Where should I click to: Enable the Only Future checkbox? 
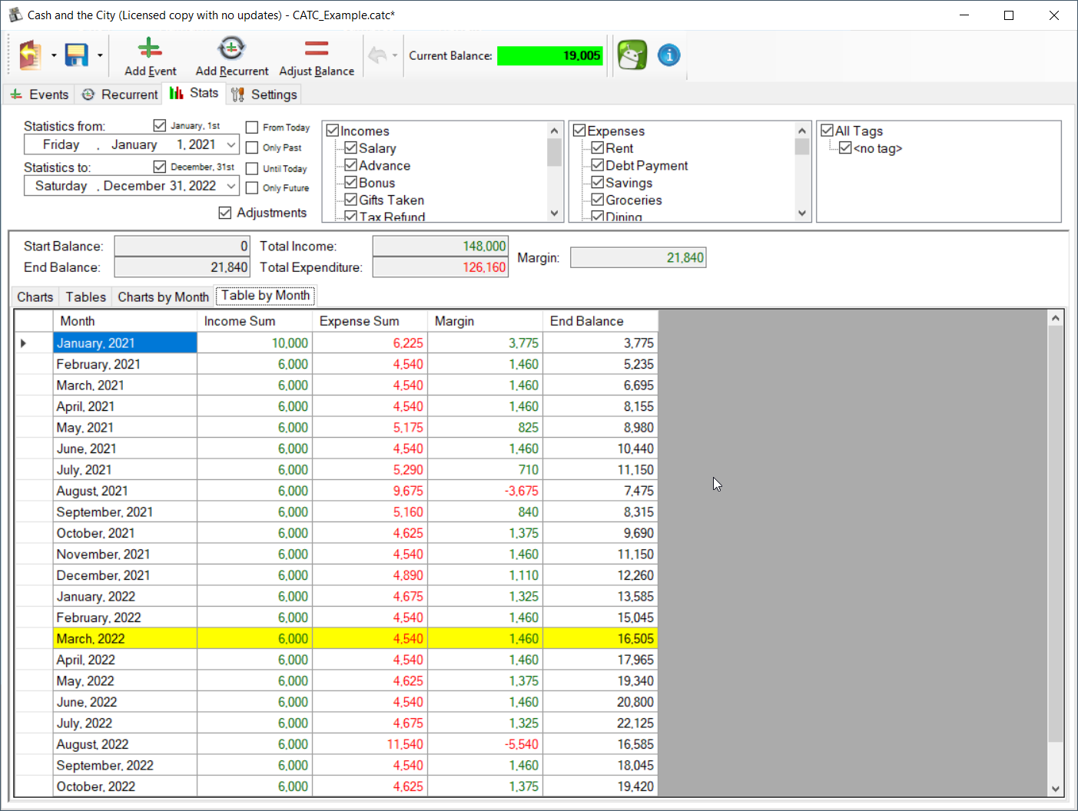click(x=252, y=188)
